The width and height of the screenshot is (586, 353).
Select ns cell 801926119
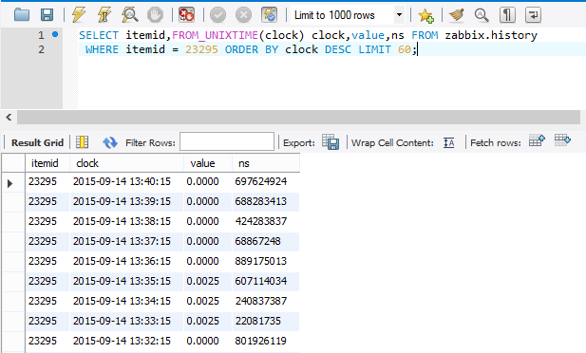266,341
